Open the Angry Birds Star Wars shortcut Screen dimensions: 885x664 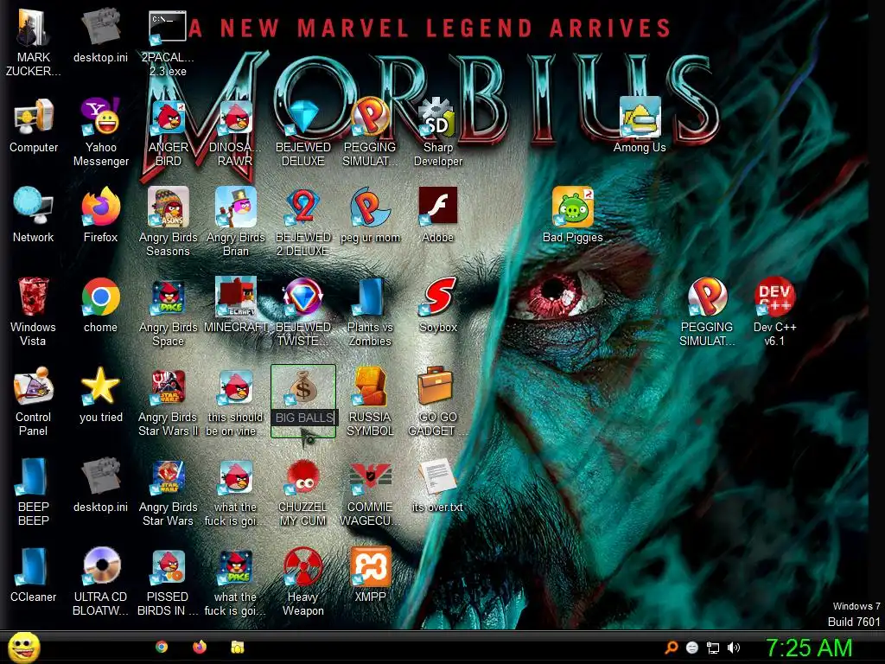(x=169, y=477)
